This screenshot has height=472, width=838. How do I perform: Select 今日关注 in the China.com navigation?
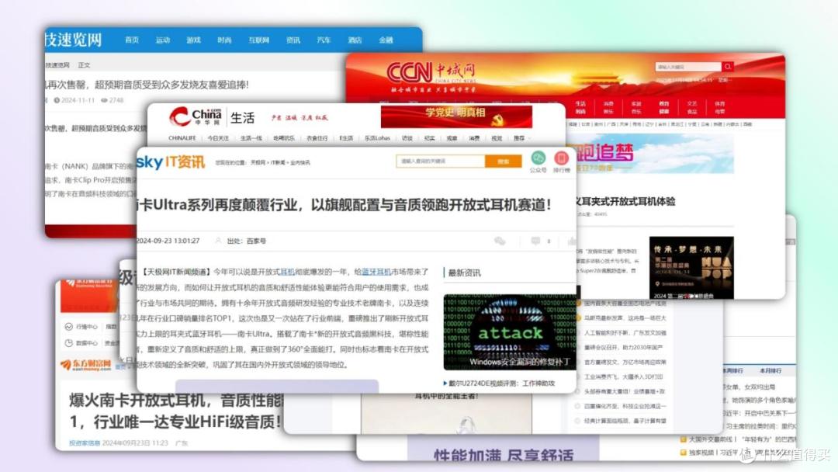(218, 138)
